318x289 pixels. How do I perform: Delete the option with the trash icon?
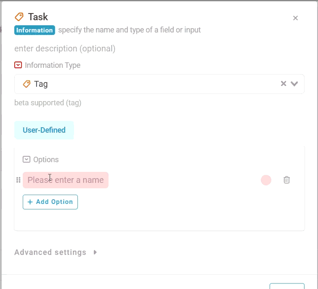coord(286,180)
